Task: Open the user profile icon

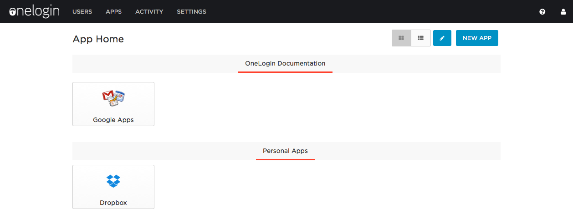Action: click(x=563, y=12)
